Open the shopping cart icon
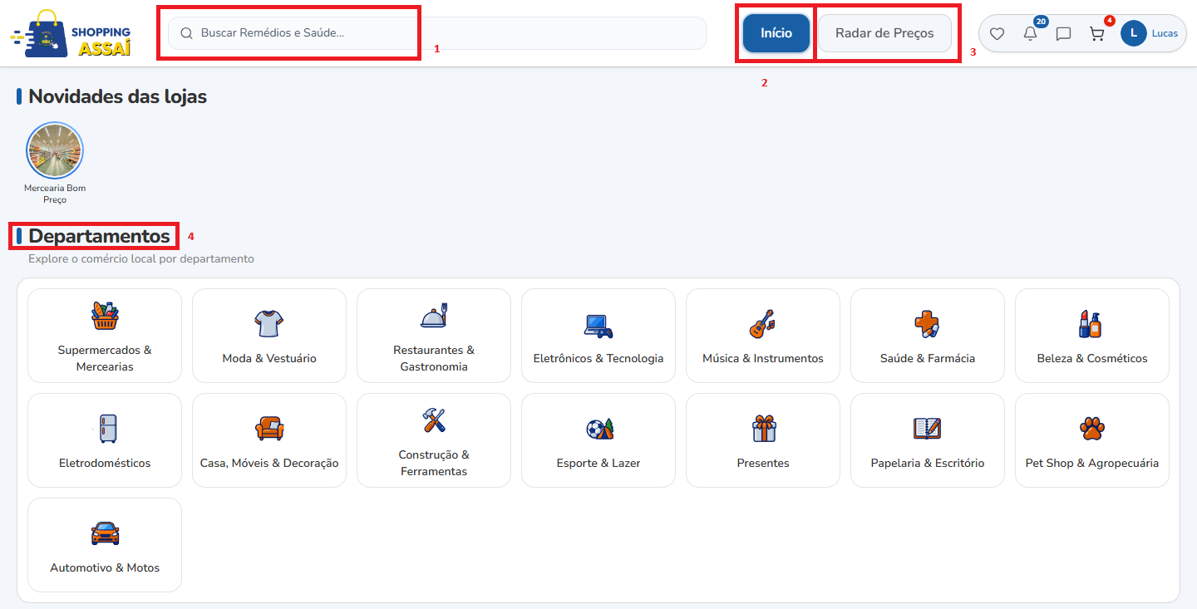 click(1097, 33)
